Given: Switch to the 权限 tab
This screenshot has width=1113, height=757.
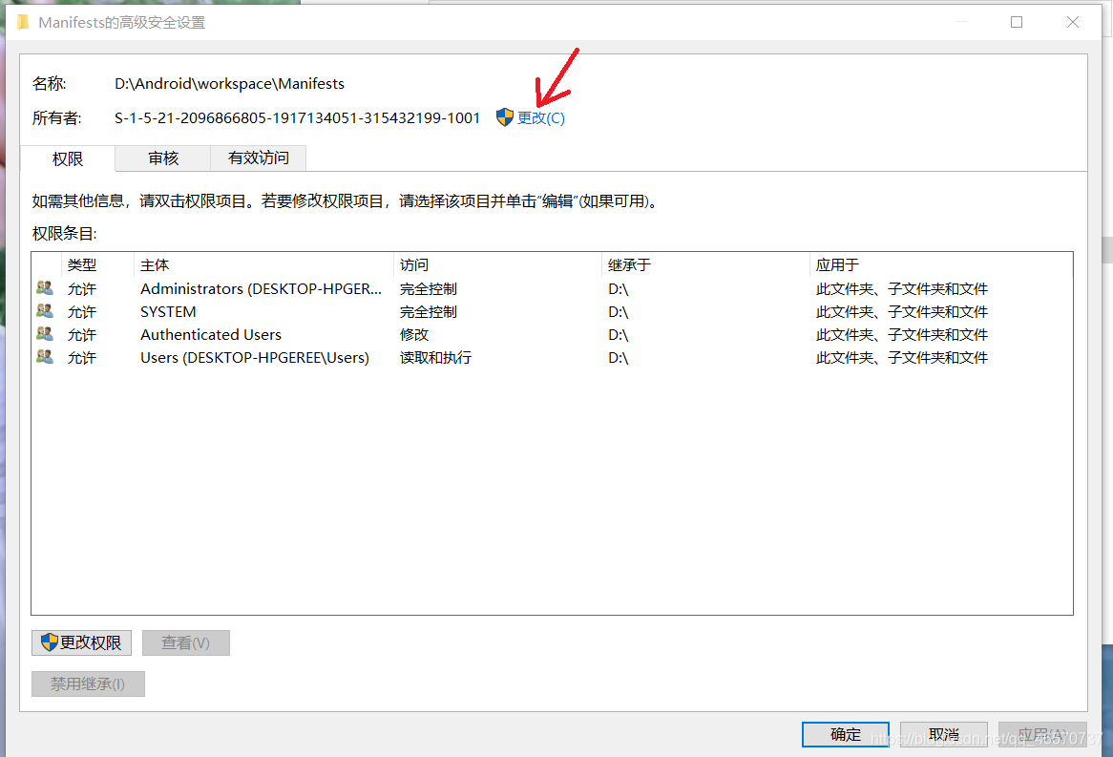Looking at the screenshot, I should pyautogui.click(x=68, y=158).
